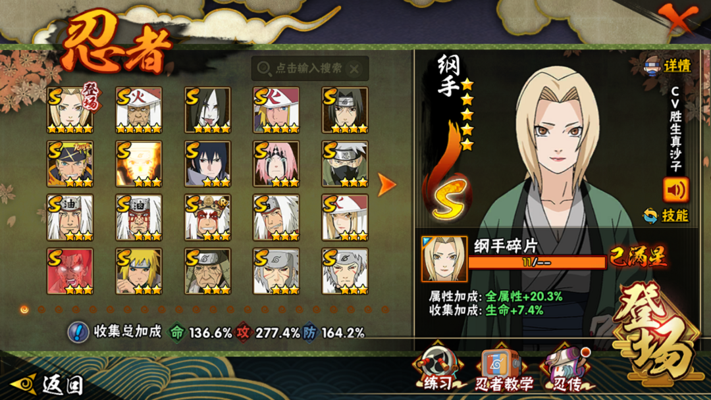Select the first highlighted page dot
Screen dimensions: 711x400
(x=24, y=310)
